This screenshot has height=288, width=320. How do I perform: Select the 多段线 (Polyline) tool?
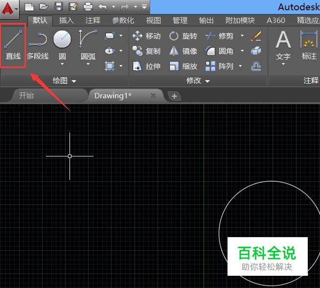37,45
